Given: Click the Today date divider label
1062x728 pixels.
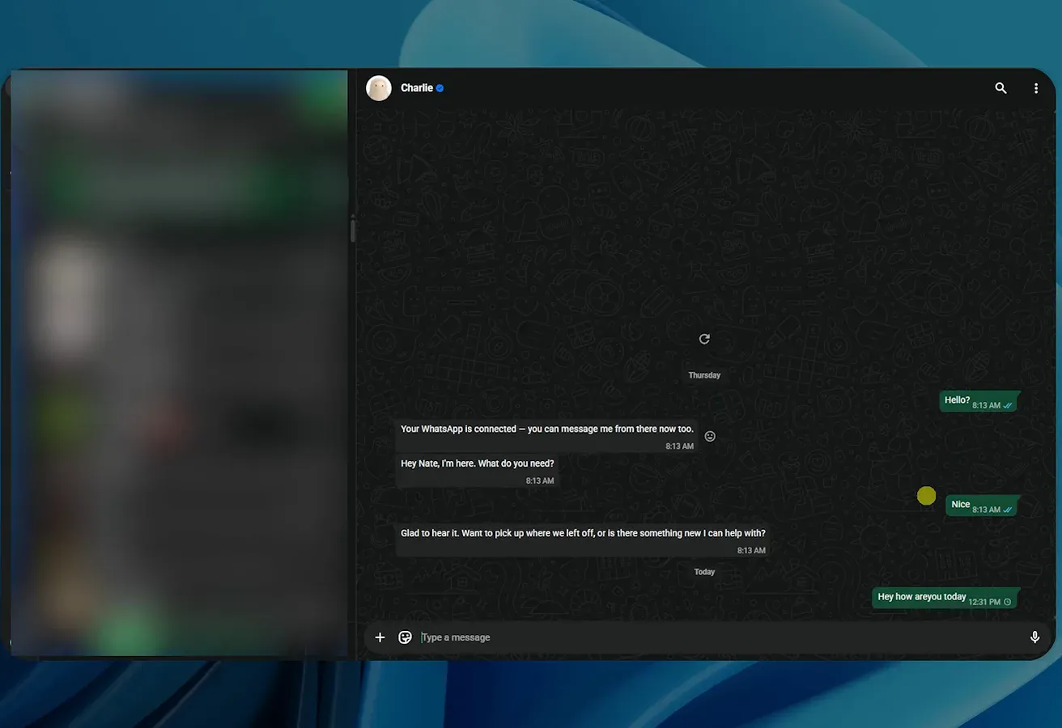Looking at the screenshot, I should click(x=704, y=572).
